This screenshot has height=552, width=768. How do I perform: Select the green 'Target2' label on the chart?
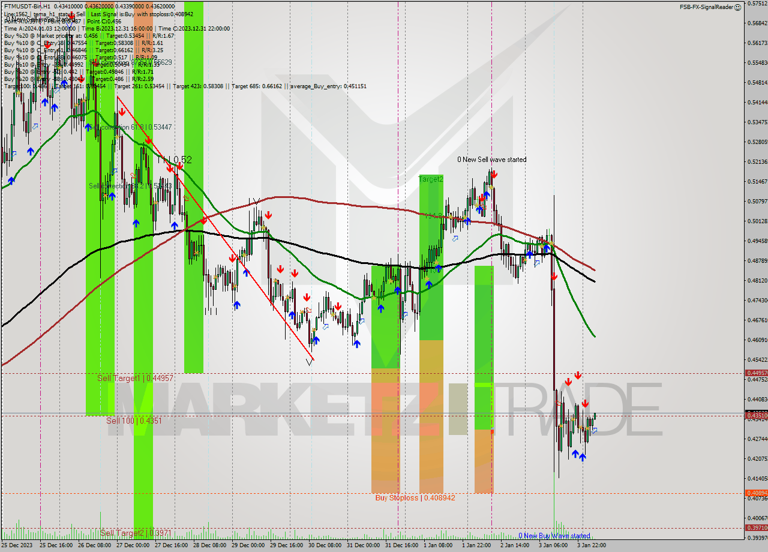431,179
